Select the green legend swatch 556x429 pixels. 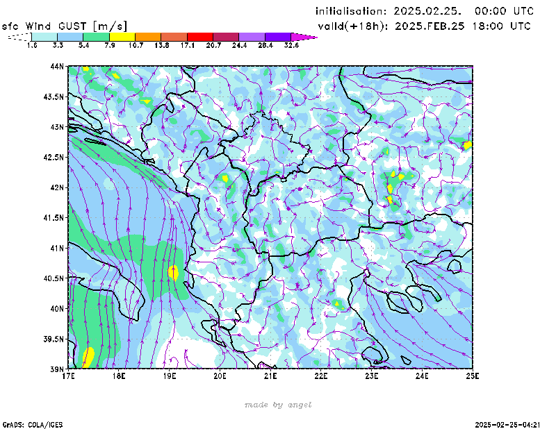96,37
